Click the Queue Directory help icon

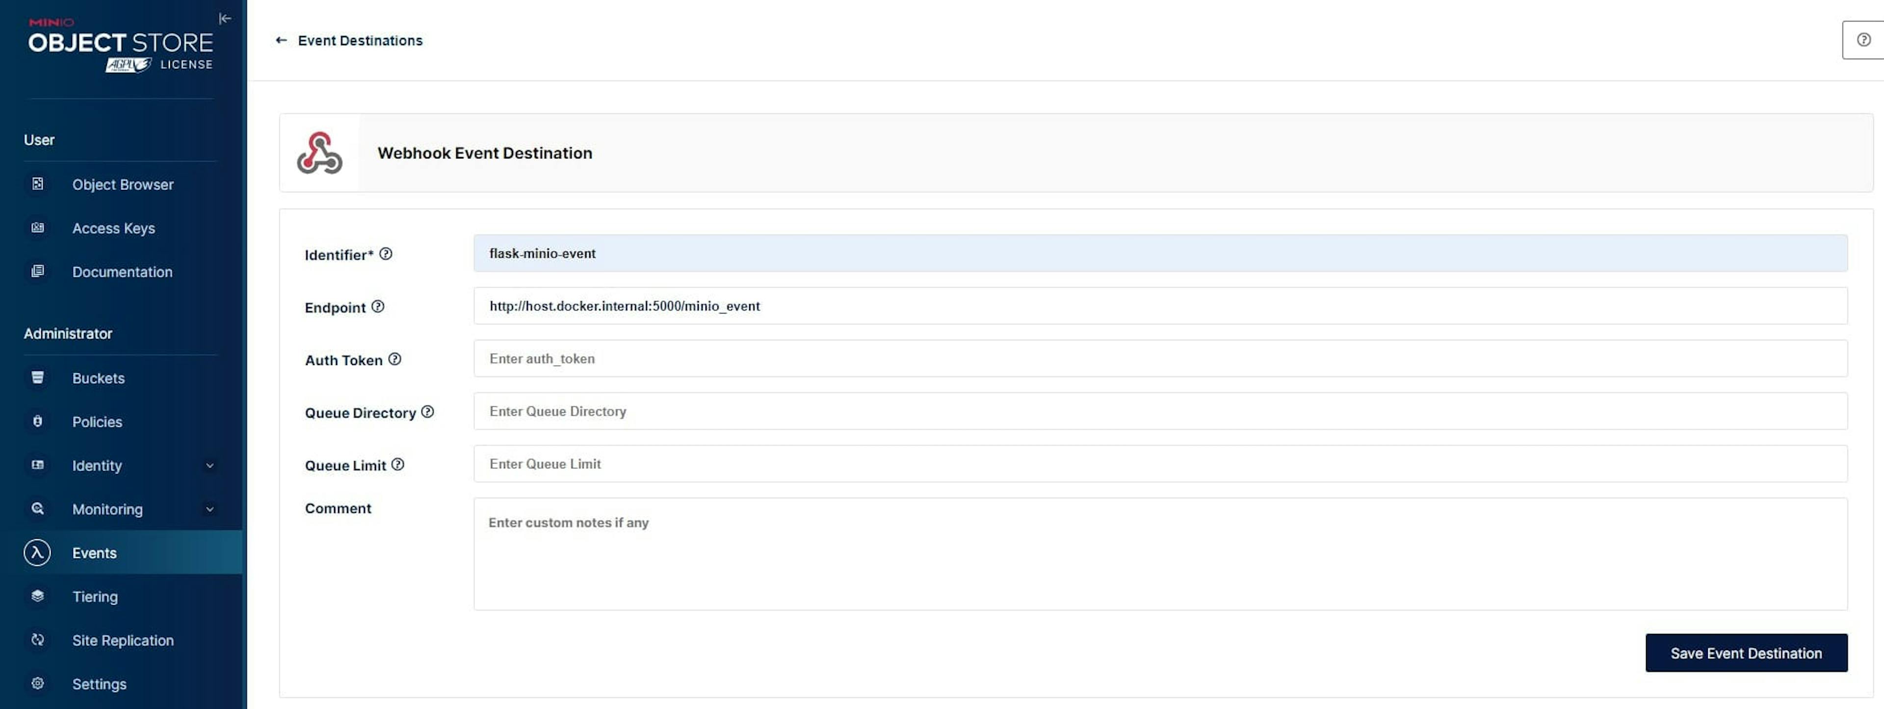coord(428,412)
